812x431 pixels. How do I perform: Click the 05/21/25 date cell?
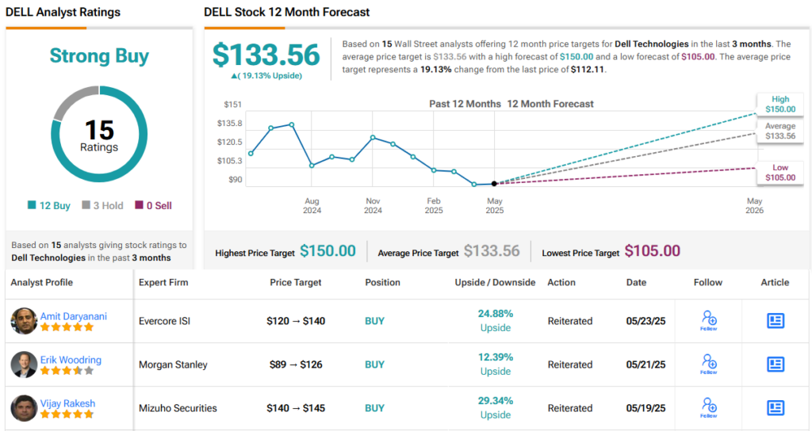[x=645, y=364]
